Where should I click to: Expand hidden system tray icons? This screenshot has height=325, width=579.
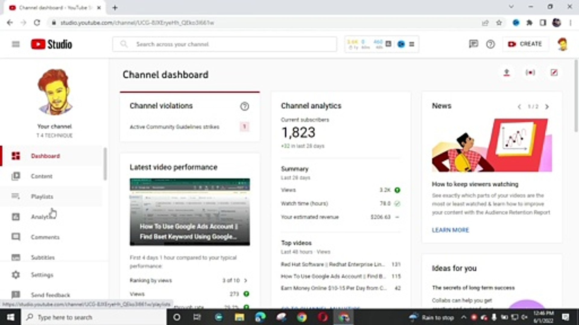[464, 317]
